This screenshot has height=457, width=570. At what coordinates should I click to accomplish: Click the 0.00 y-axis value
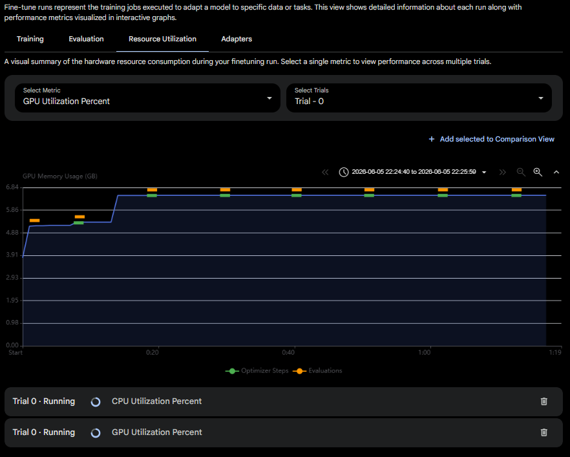(12, 345)
